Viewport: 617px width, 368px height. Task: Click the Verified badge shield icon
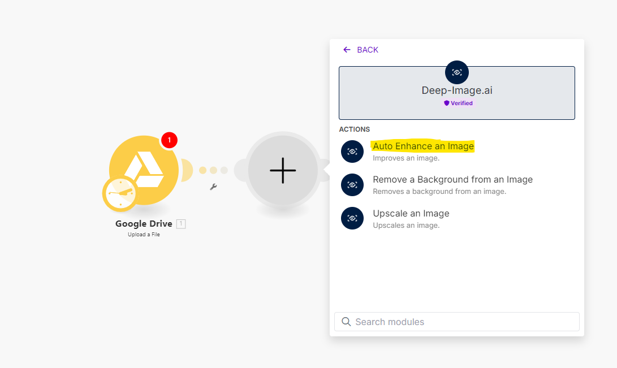(x=446, y=103)
